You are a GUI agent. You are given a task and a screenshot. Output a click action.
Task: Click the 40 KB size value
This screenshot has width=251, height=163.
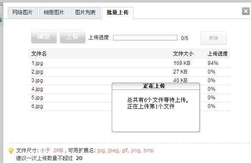180,80
